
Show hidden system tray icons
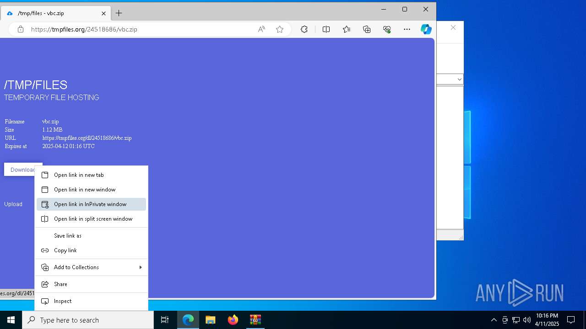[494, 320]
